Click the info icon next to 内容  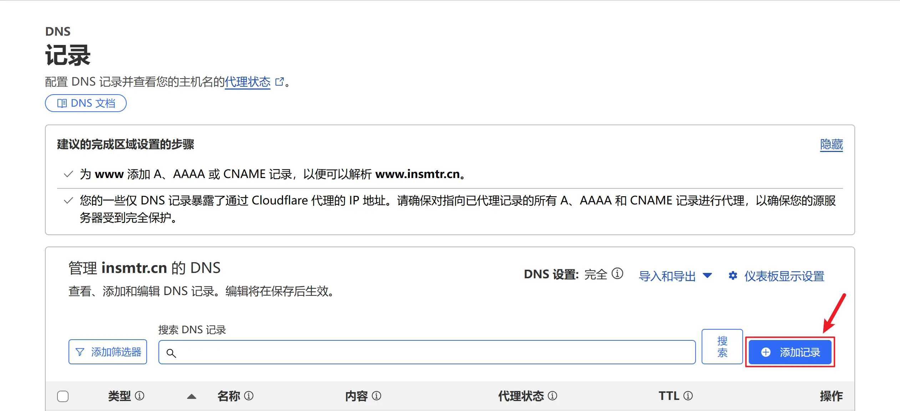pyautogui.click(x=376, y=396)
